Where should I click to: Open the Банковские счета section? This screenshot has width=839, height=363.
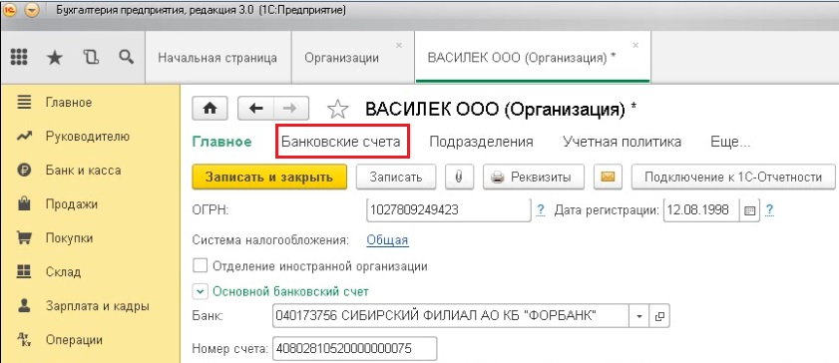pos(341,142)
